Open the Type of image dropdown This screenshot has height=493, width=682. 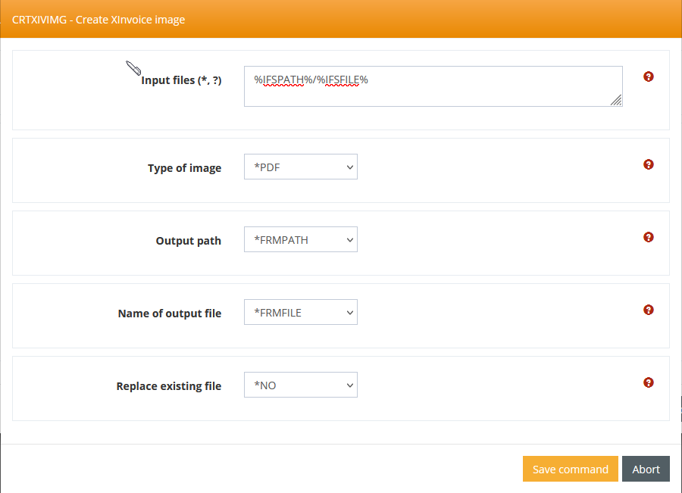(300, 167)
